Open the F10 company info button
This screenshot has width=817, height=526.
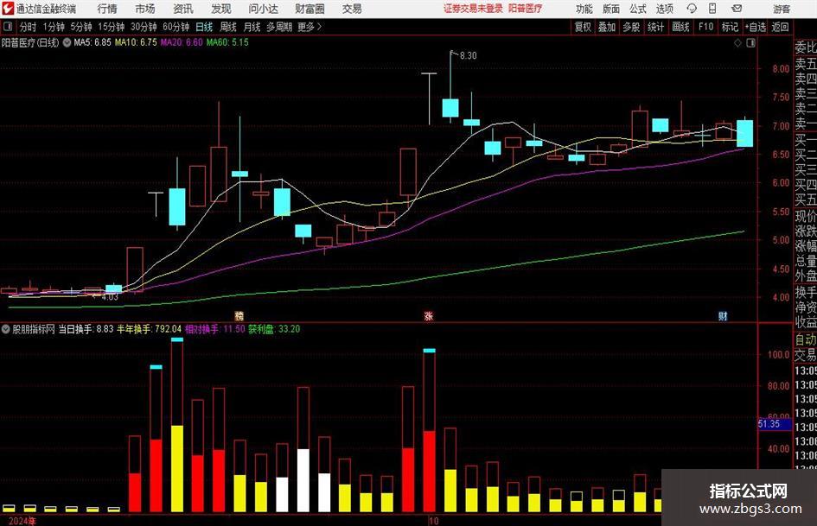click(705, 27)
